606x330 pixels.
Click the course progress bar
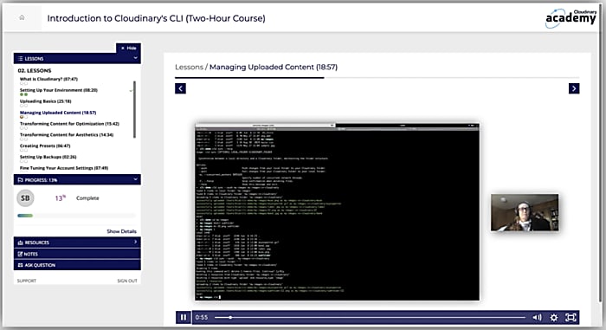point(76,216)
